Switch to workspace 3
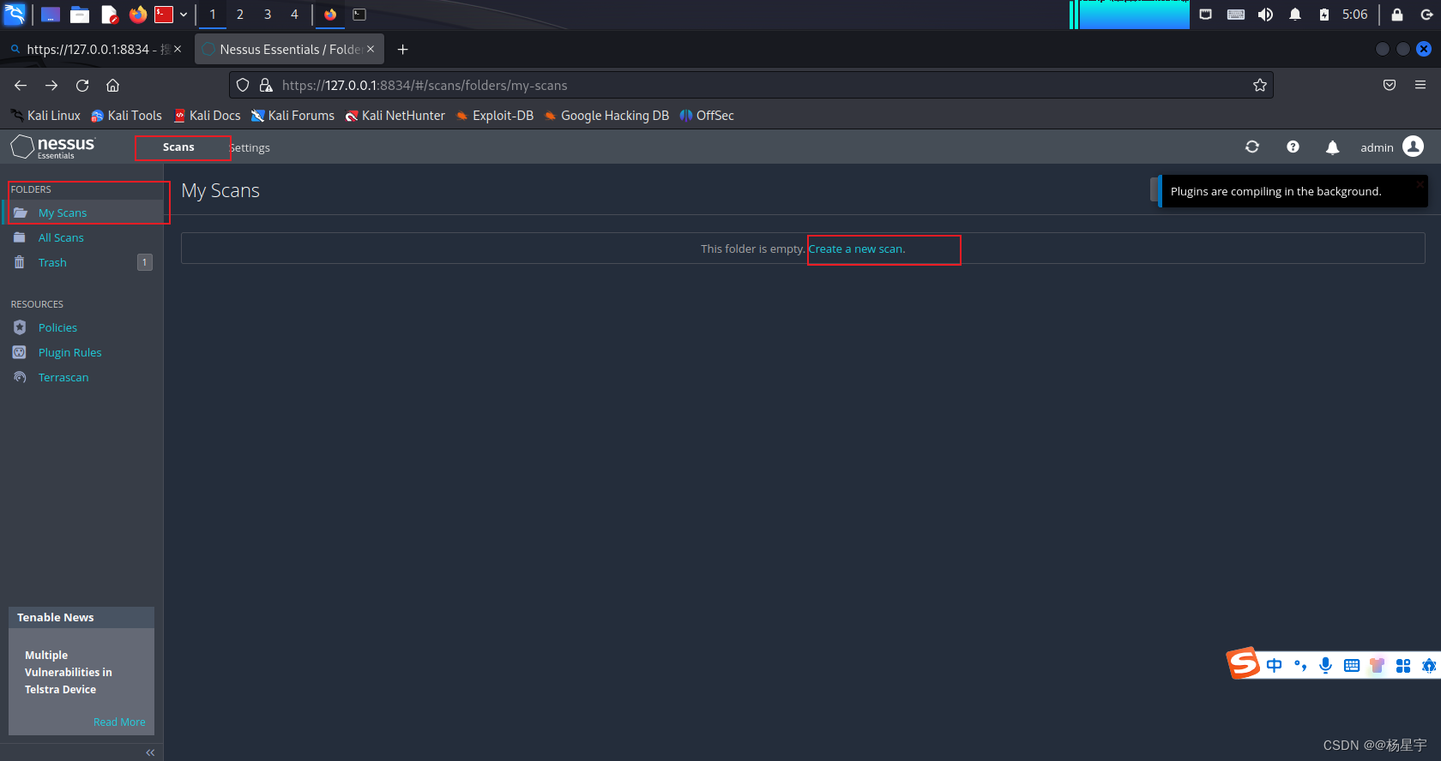 [x=268, y=14]
